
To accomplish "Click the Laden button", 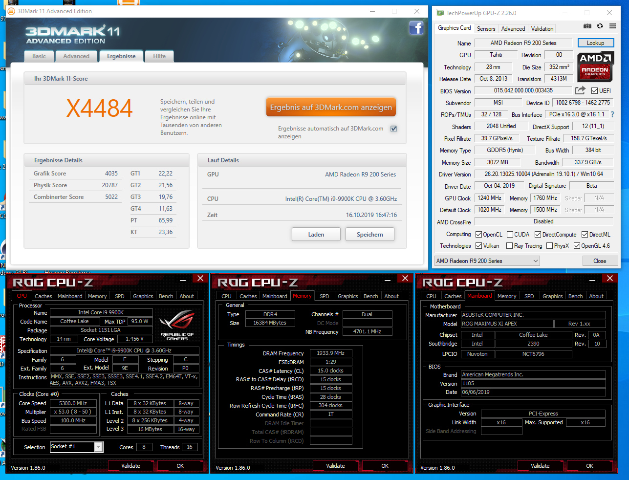I will pyautogui.click(x=316, y=235).
